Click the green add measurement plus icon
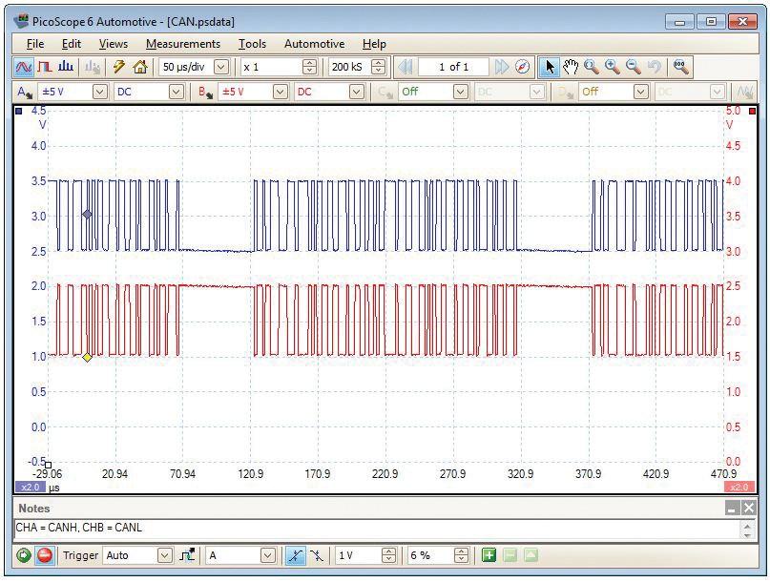The height and width of the screenshot is (582, 770). 489,555
